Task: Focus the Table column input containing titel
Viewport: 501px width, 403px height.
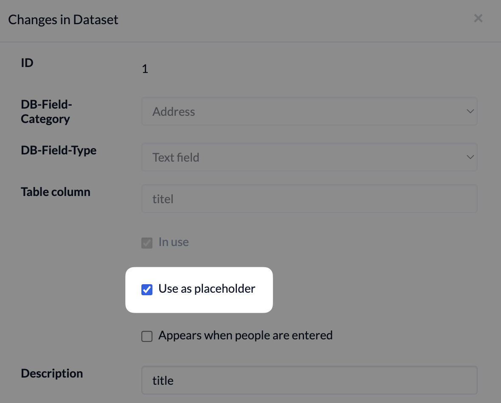Action: pyautogui.click(x=309, y=199)
